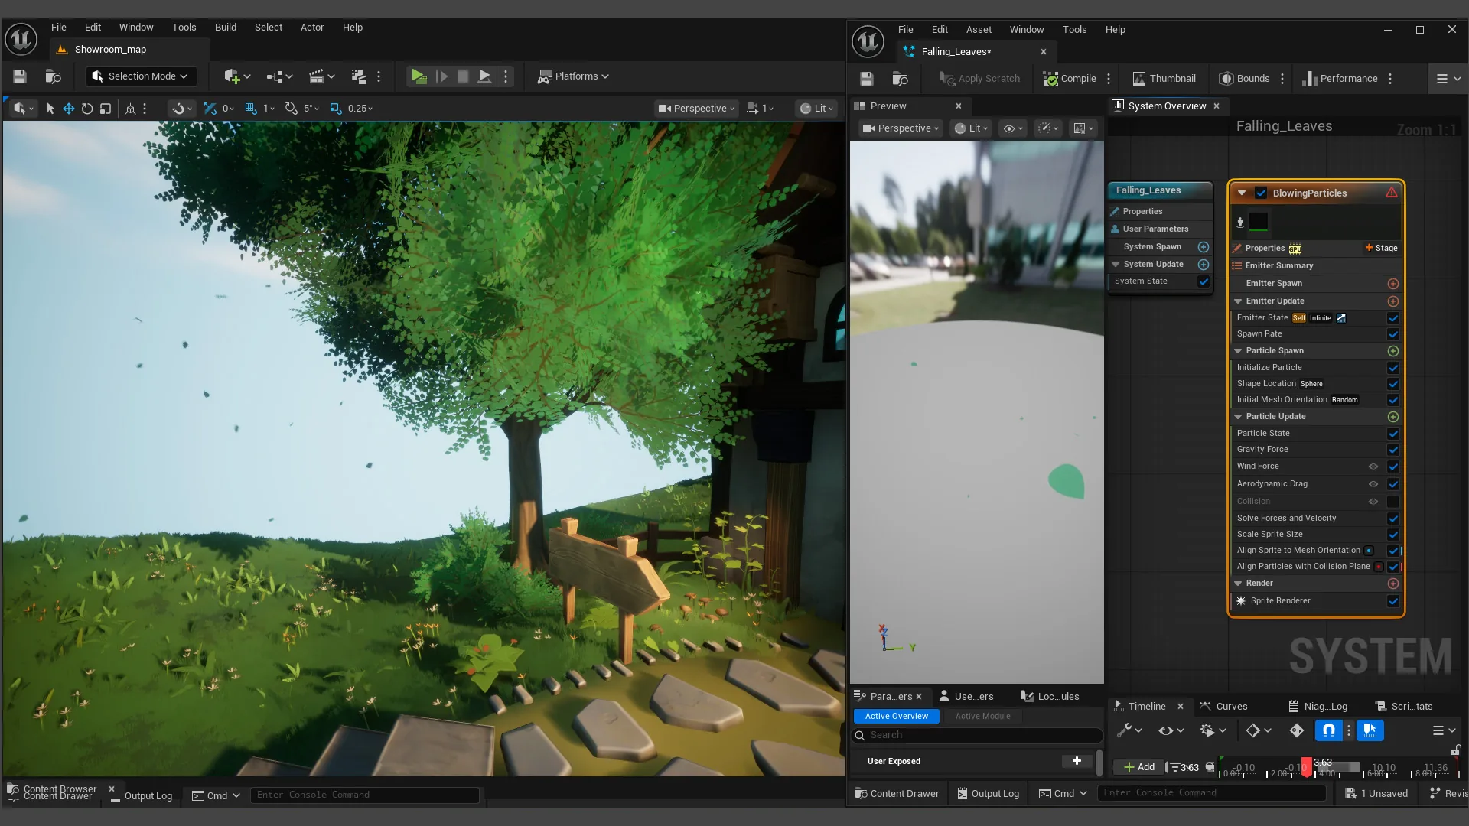This screenshot has height=826, width=1469.
Task: Click the warning triangle on the BlowingParticles emitter
Action: (1392, 193)
